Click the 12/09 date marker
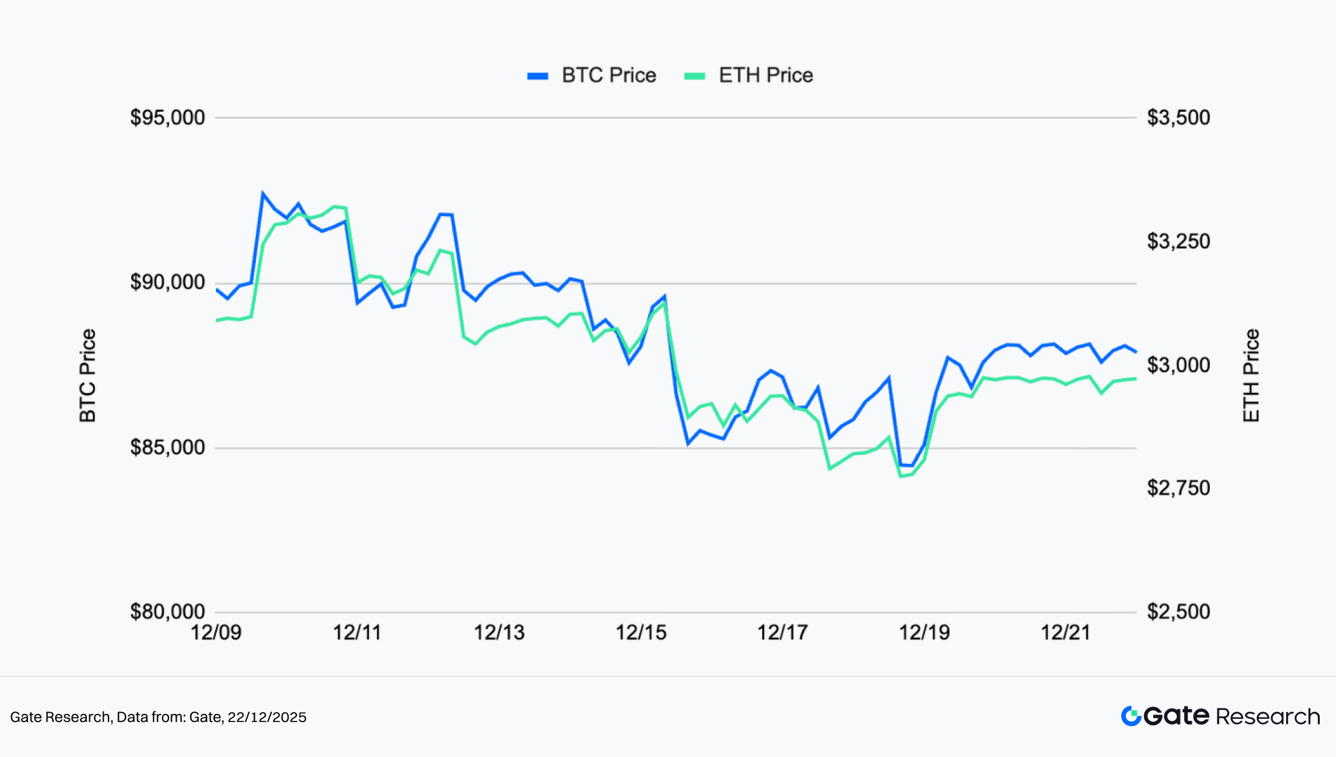This screenshot has height=757, width=1336. [x=216, y=633]
